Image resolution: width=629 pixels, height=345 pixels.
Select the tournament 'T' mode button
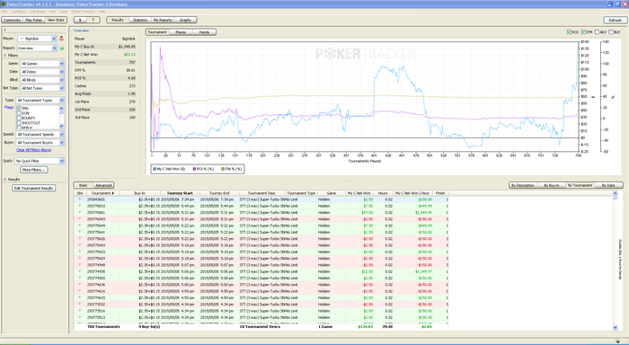tap(93, 20)
